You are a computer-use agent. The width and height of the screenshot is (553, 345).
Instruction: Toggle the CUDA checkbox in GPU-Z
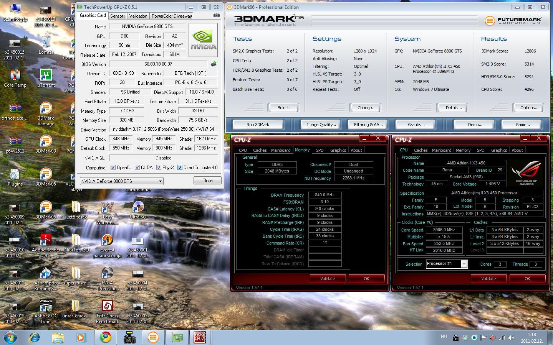point(137,168)
